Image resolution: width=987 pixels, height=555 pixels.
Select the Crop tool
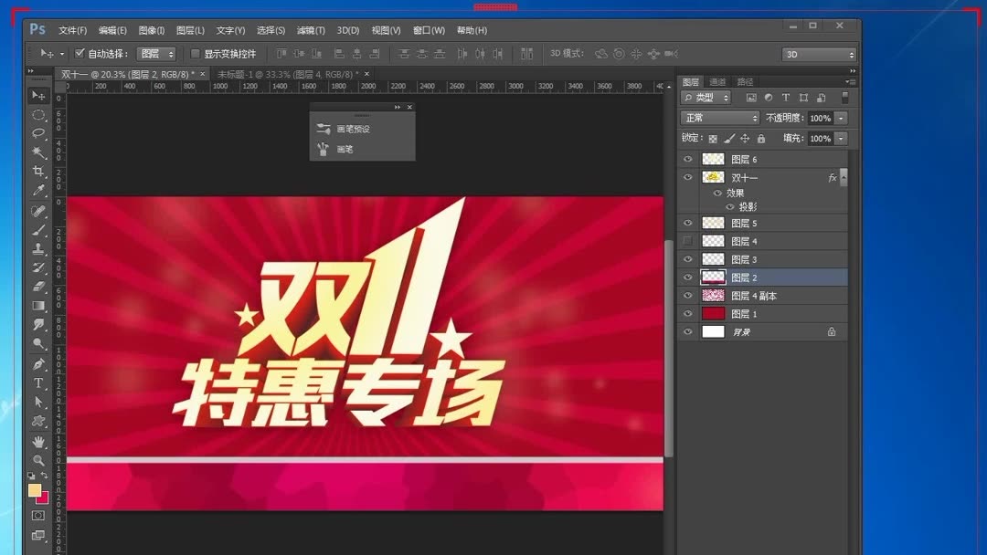(x=38, y=171)
